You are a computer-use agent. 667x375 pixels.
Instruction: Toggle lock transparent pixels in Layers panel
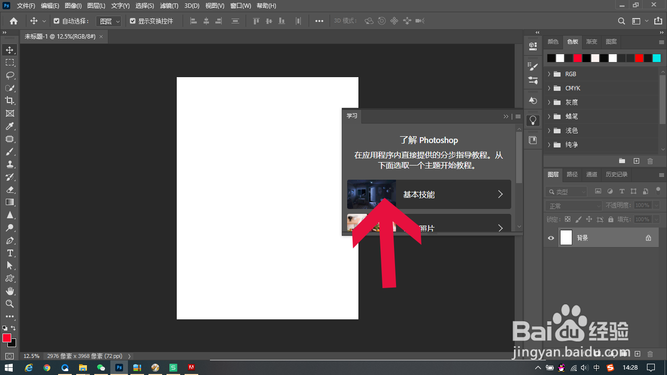pos(567,219)
